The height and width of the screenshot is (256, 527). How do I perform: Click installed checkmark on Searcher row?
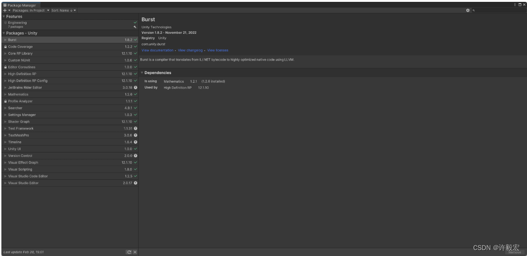click(x=135, y=108)
